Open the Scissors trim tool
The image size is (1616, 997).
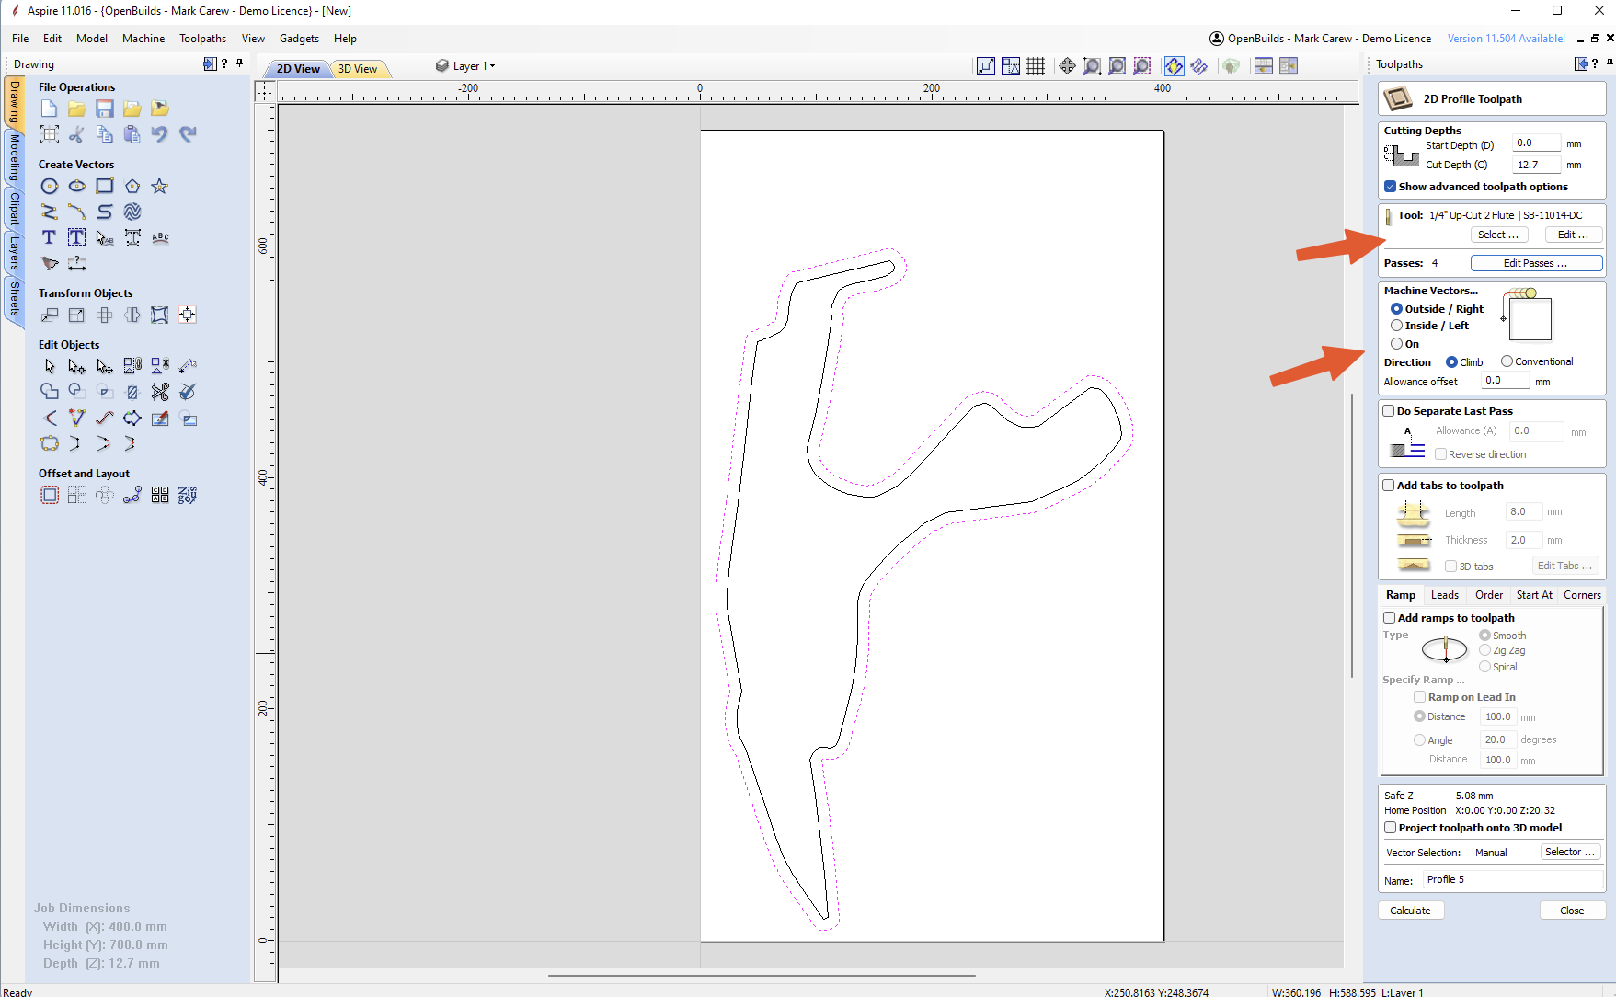(x=160, y=392)
